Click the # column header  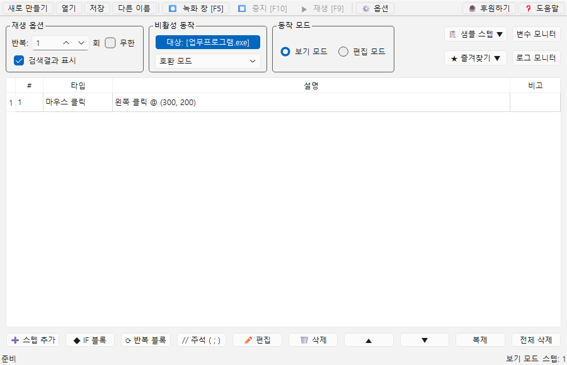point(29,86)
